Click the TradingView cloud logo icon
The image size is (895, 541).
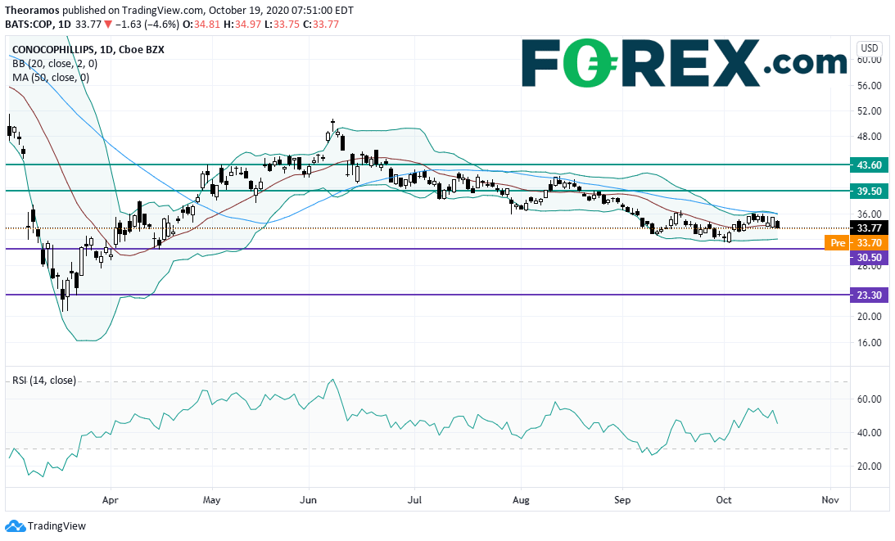point(15,526)
